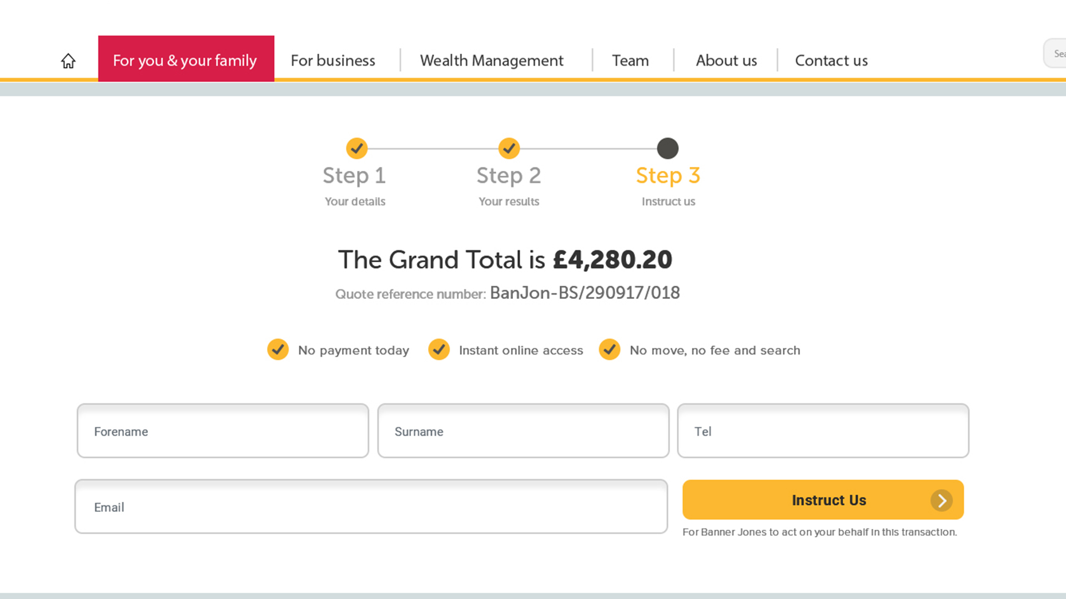Click the 'No payment today' tick icon
The image size is (1066, 599).
click(278, 349)
